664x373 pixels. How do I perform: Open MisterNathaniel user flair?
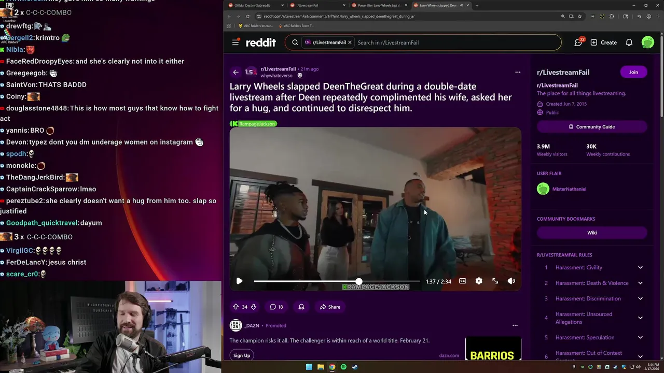[x=569, y=189]
